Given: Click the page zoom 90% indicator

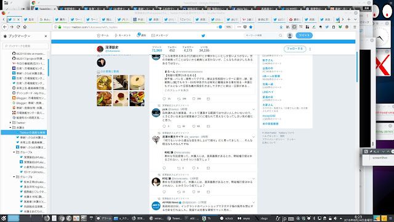Looking at the screenshot, I should point(228,27).
